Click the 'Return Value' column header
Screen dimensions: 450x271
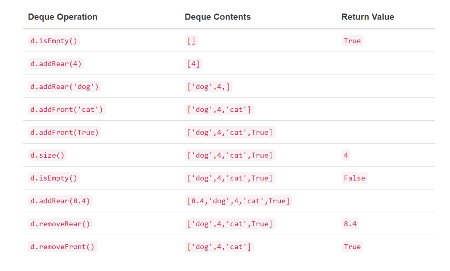click(368, 17)
